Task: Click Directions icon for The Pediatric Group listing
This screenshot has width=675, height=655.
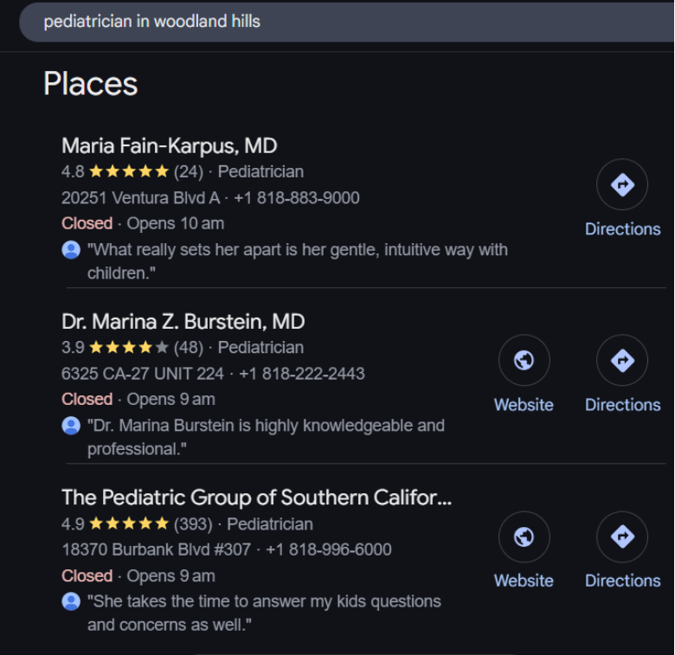Action: click(x=622, y=536)
